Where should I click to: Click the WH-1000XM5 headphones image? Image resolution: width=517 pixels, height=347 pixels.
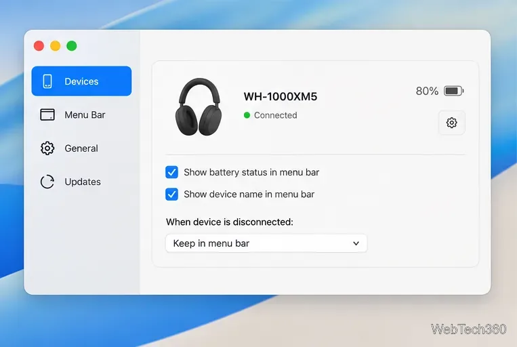click(x=198, y=107)
